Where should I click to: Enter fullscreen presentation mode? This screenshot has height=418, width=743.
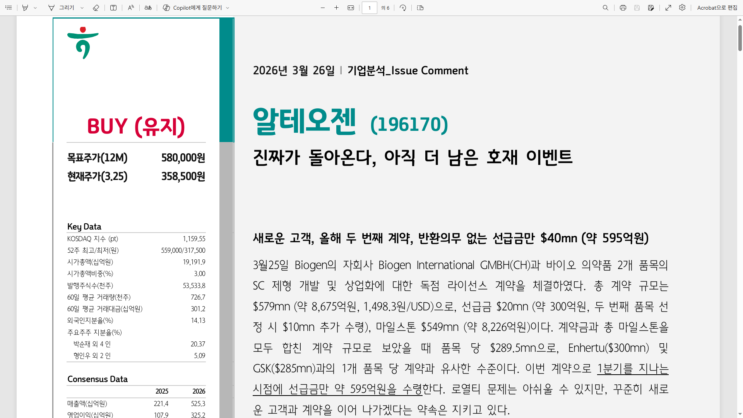click(x=668, y=7)
